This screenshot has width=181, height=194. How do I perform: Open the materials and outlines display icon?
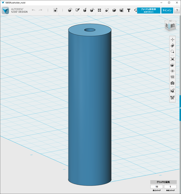tap(172, 65)
